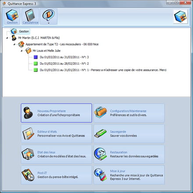Click 'Sauver vos données' text
The width and height of the screenshot is (193, 193).
(123, 136)
